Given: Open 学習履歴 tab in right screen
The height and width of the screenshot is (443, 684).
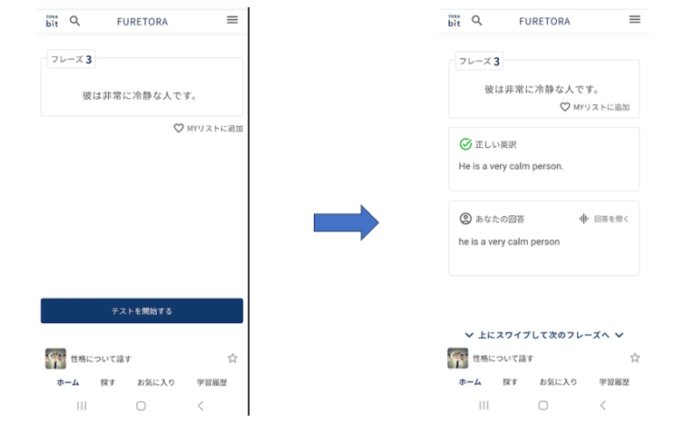Looking at the screenshot, I should pos(615,383).
